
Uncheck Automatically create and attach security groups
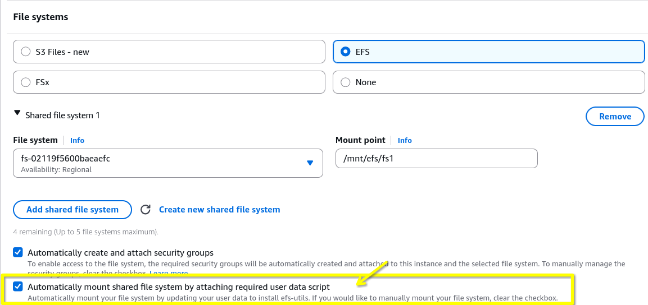click(x=18, y=252)
